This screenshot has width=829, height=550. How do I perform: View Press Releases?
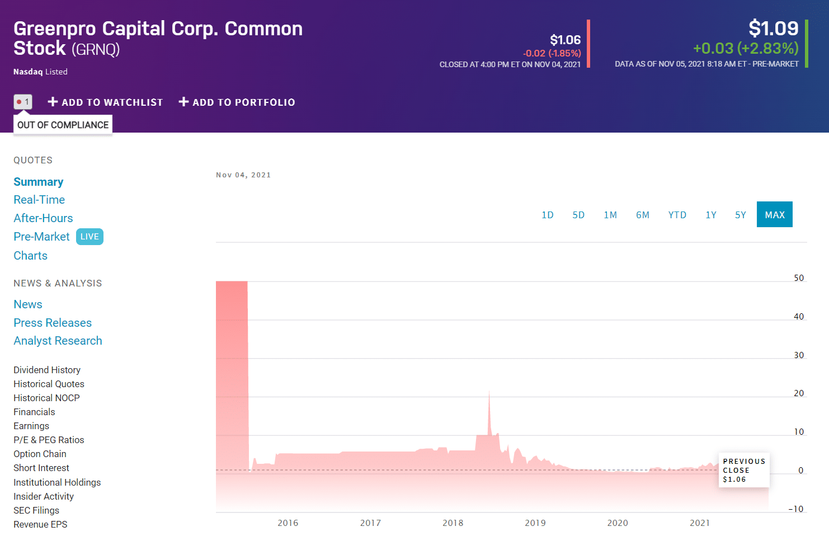coord(53,323)
